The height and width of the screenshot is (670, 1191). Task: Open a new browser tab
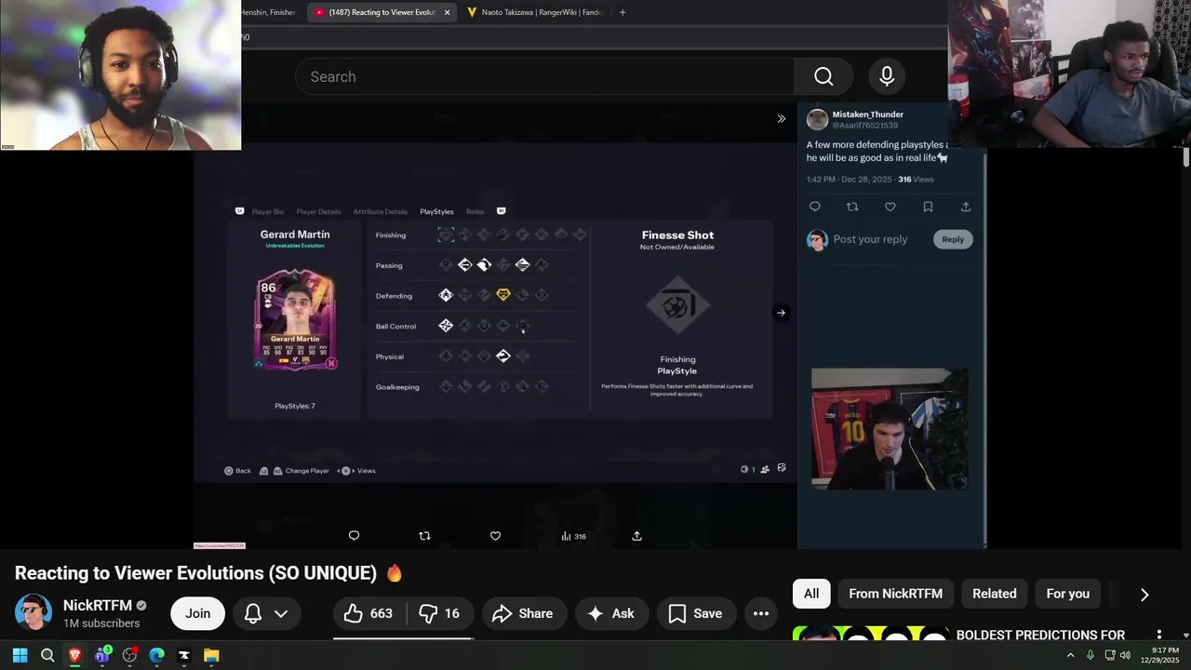(x=622, y=12)
